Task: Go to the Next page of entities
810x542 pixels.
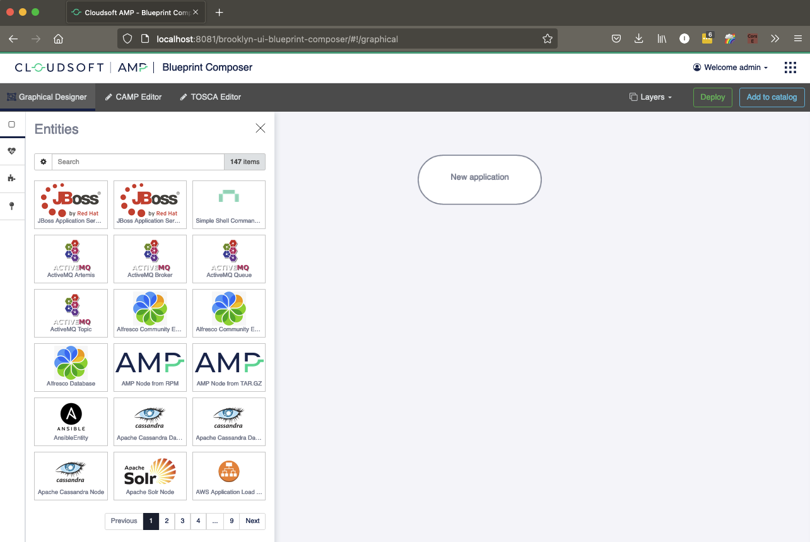Action: pyautogui.click(x=253, y=521)
